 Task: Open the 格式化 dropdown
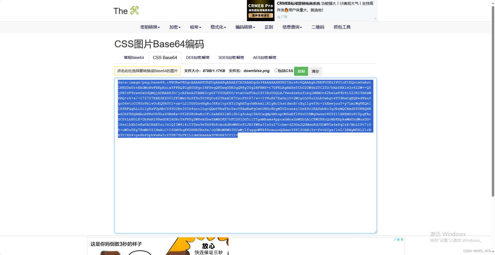(x=218, y=27)
